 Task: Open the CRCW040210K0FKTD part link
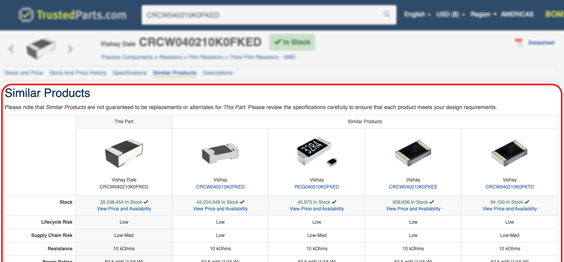[509, 187]
